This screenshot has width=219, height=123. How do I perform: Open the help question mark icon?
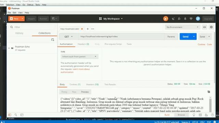[x=212, y=115]
